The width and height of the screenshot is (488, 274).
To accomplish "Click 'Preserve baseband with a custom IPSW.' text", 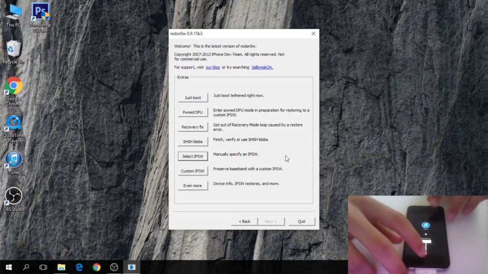I will pyautogui.click(x=248, y=169).
